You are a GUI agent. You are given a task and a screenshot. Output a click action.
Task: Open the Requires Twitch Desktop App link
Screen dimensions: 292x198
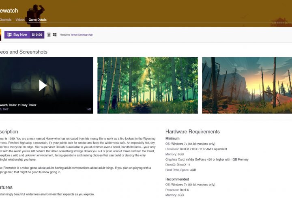[76, 35]
